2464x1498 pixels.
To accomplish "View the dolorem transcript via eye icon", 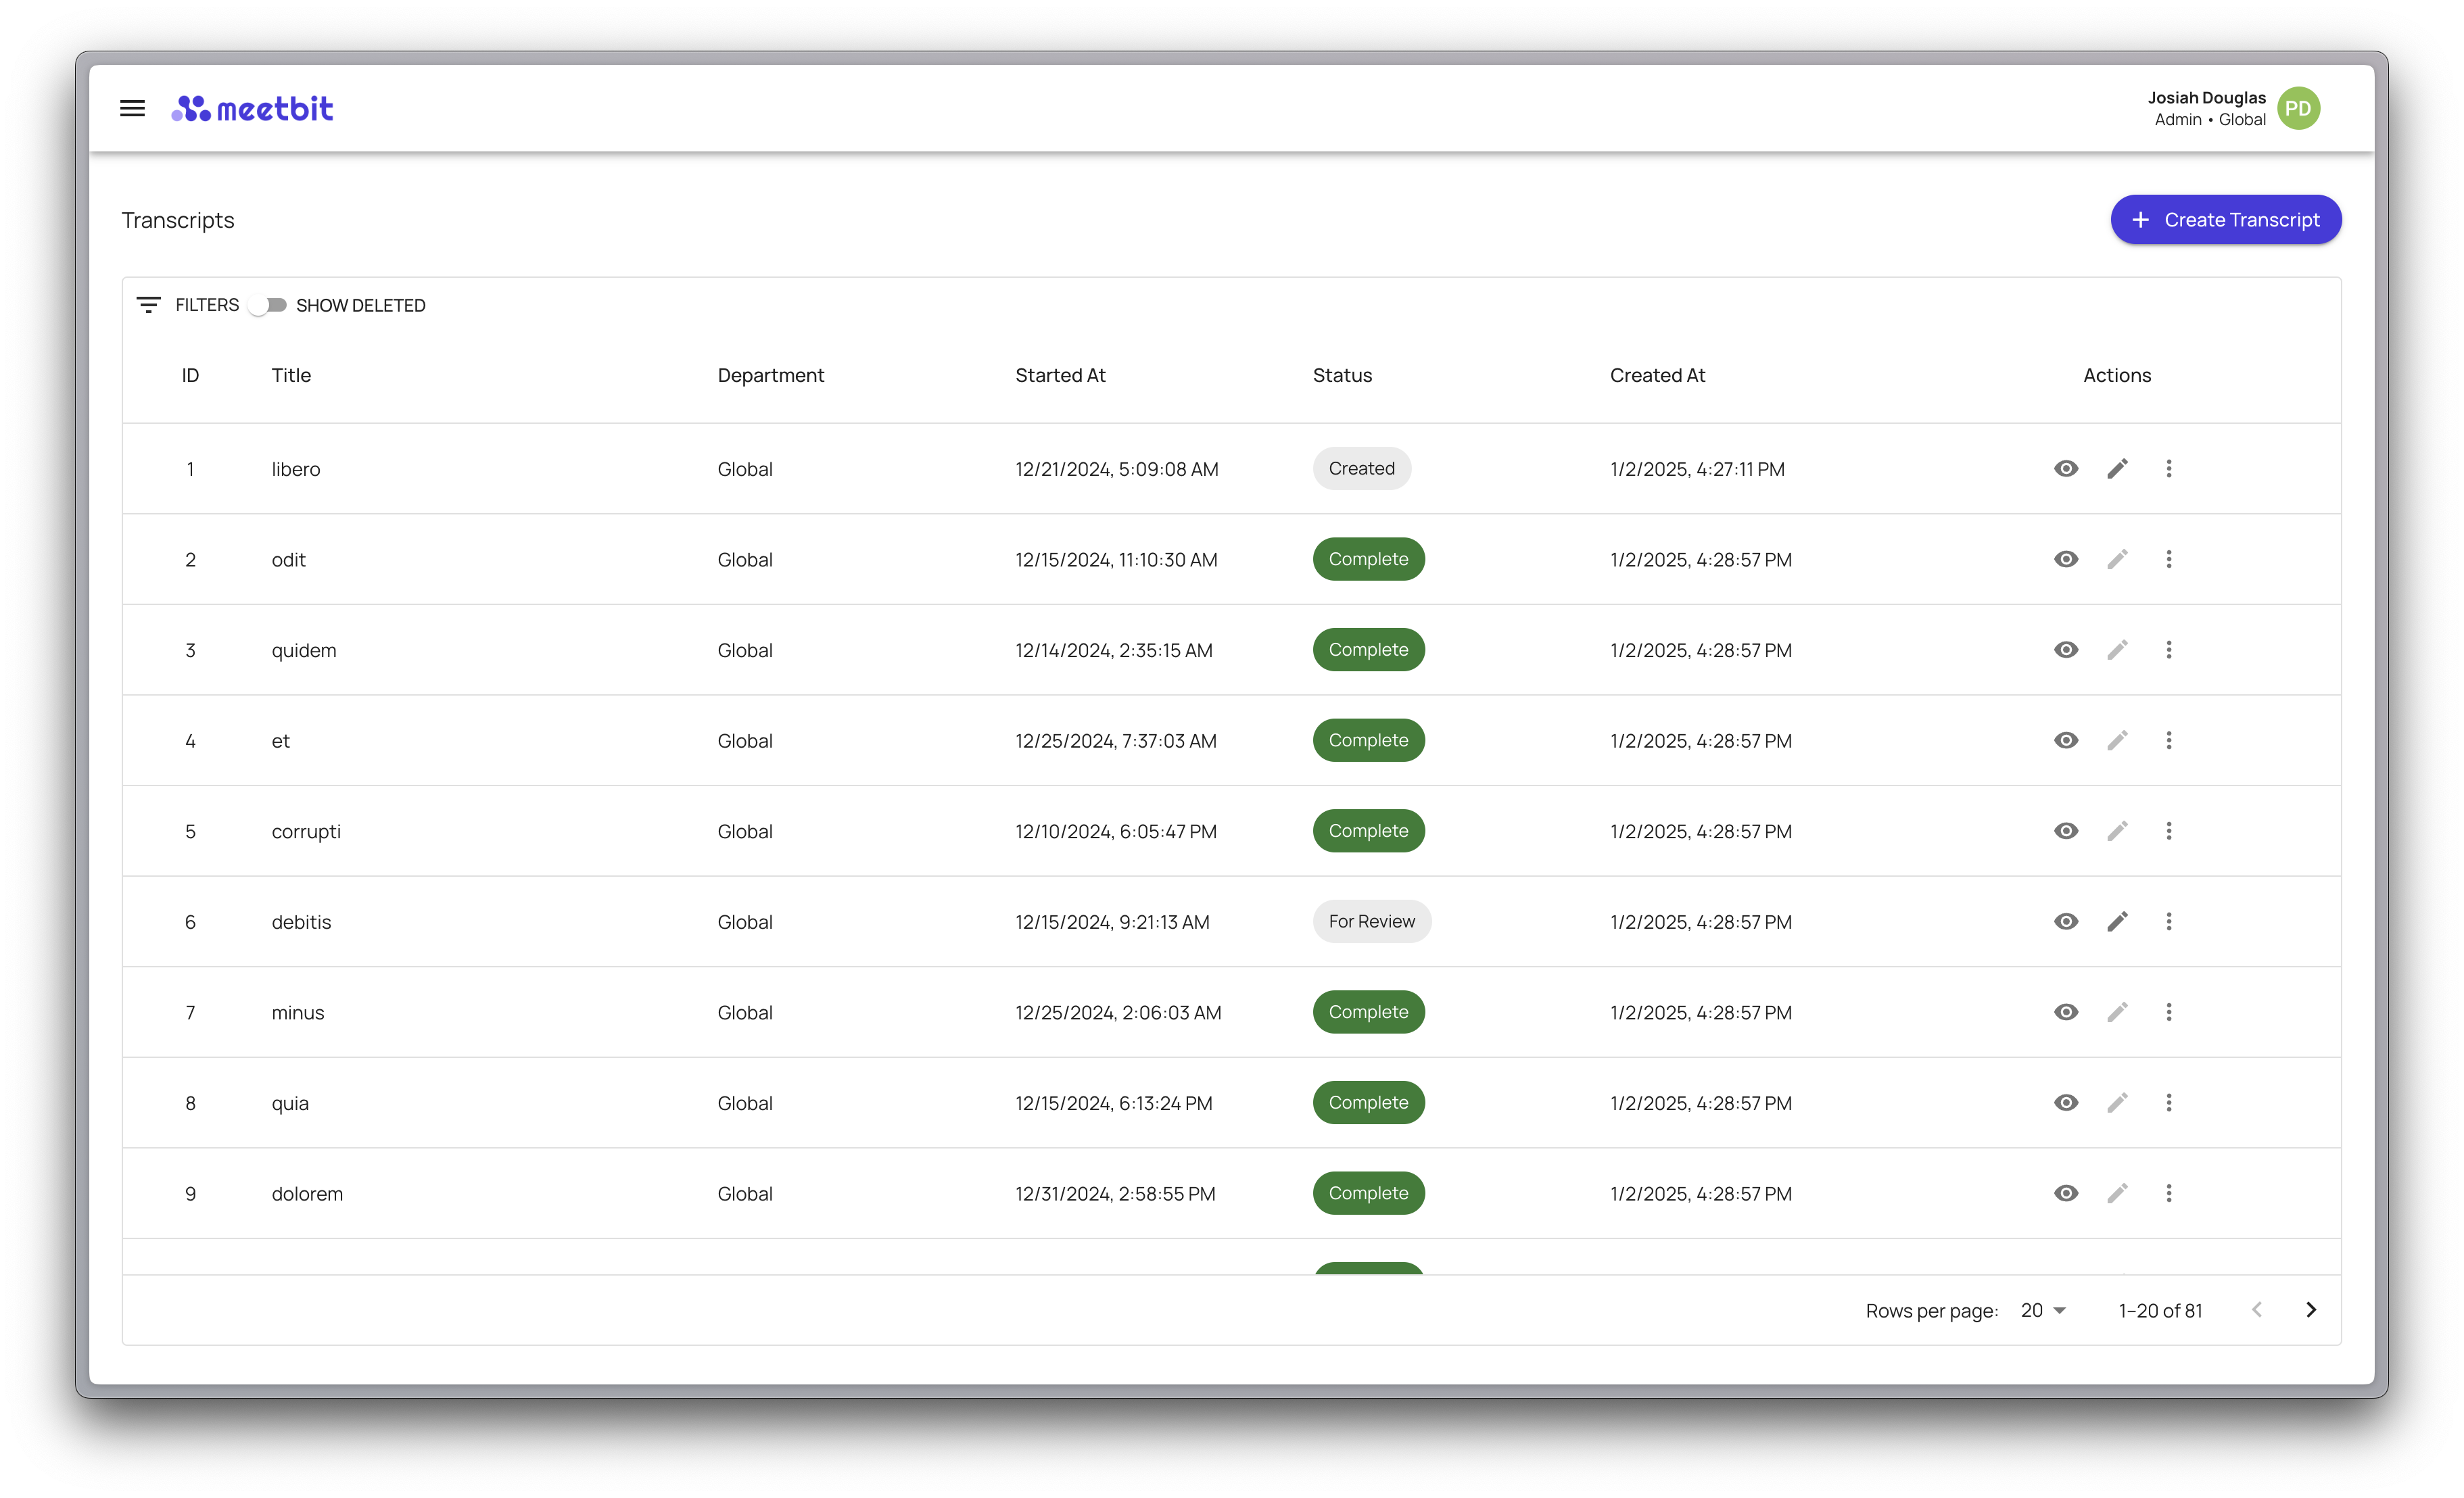I will (2066, 1193).
